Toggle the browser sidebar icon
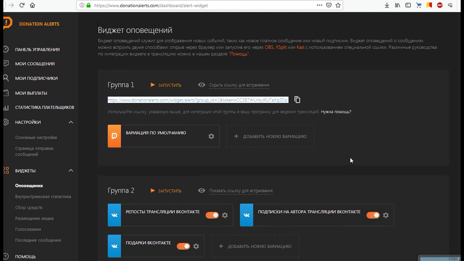Viewport: 464px width, 261px height. coord(408,5)
